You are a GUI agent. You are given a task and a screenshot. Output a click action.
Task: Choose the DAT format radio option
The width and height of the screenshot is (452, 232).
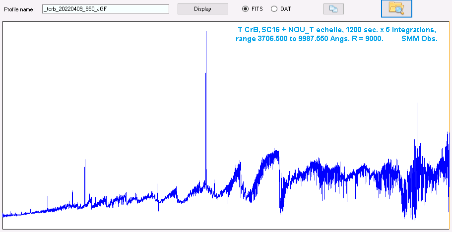tap(274, 9)
